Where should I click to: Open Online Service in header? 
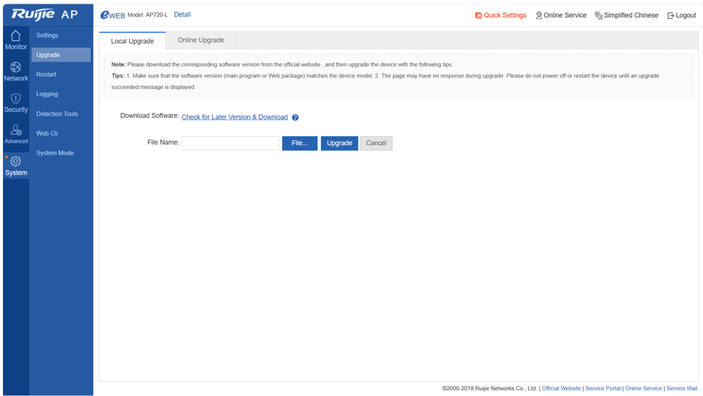pos(560,15)
